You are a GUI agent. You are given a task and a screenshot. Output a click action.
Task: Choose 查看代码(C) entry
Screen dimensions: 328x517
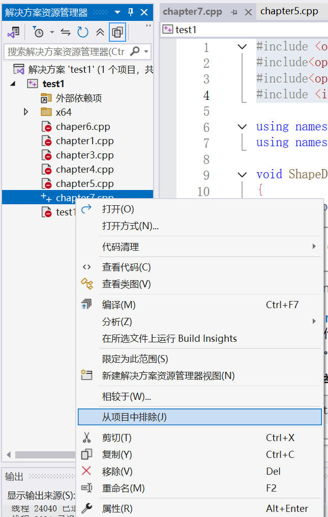[199, 267]
